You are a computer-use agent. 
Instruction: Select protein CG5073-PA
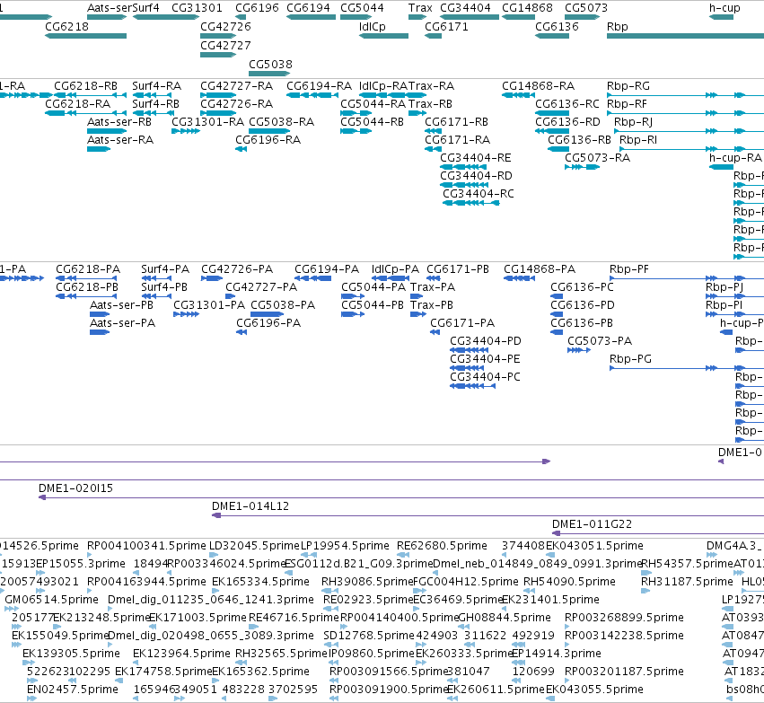[579, 350]
